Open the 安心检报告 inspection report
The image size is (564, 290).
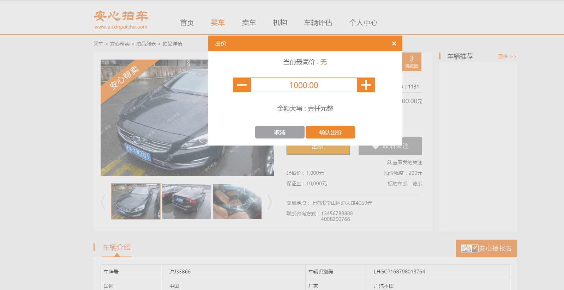tap(486, 248)
